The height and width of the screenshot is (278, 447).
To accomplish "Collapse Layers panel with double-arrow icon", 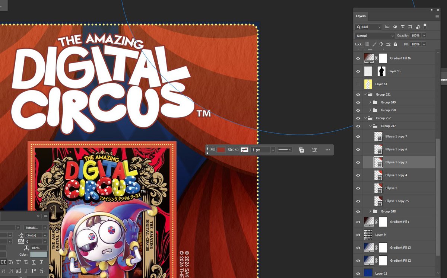I will click(432, 10).
